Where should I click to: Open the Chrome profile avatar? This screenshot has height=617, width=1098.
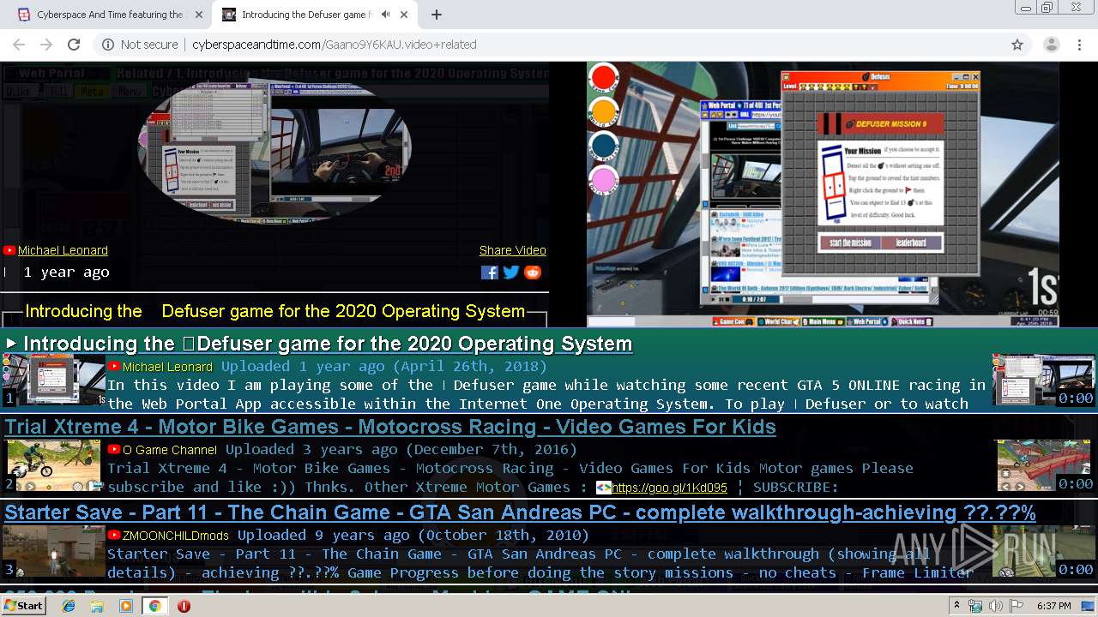[x=1051, y=45]
